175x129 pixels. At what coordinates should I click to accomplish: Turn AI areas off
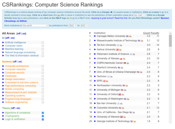7,38
